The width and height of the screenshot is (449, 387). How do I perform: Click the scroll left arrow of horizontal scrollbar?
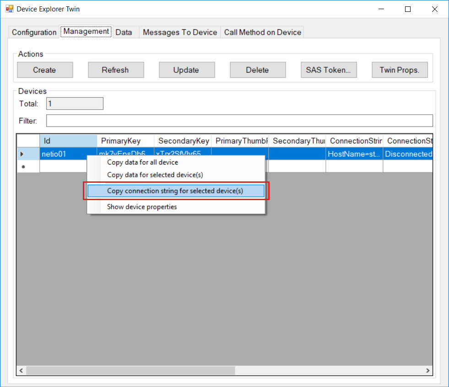[x=21, y=371]
